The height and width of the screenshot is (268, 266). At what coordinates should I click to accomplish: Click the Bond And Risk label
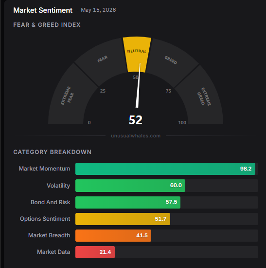[x=51, y=202]
